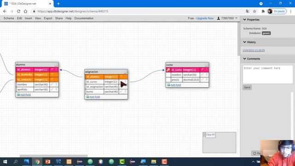Click the primary key icon of id_curso
Viewport: 295px width, 166px height.
[x=168, y=70]
